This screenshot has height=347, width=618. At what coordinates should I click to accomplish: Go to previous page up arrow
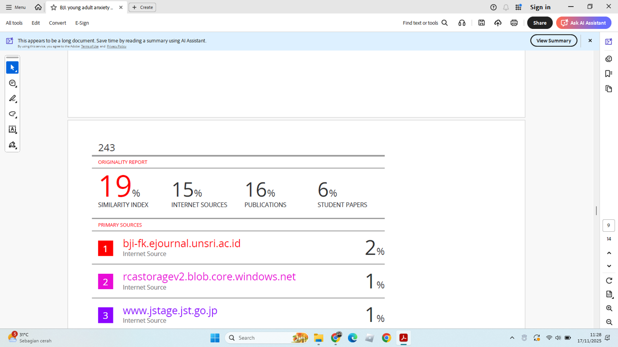(x=609, y=253)
